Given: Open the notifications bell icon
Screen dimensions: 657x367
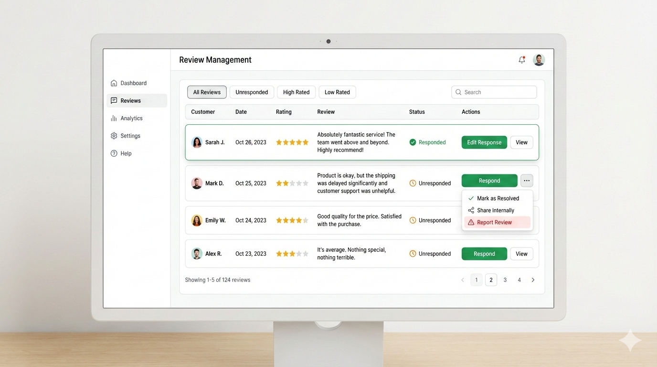Looking at the screenshot, I should pyautogui.click(x=521, y=59).
